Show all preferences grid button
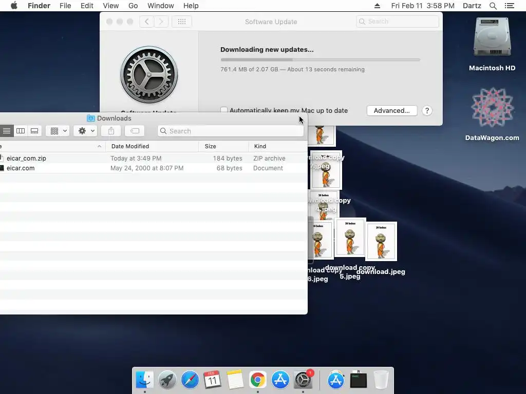Image resolution: width=526 pixels, height=394 pixels. pos(182,22)
